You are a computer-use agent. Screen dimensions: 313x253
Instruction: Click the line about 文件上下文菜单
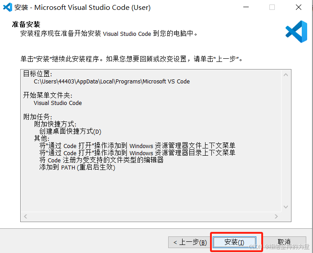coord(137,145)
